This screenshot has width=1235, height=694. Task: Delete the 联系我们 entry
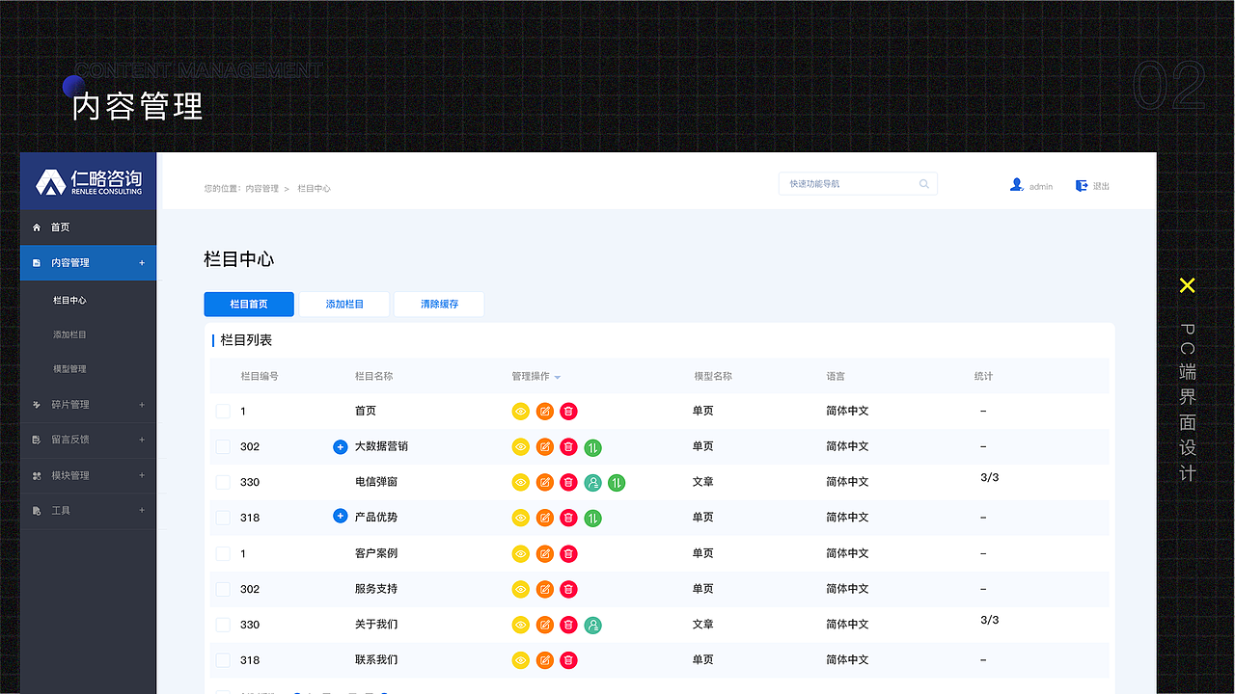pyautogui.click(x=569, y=660)
